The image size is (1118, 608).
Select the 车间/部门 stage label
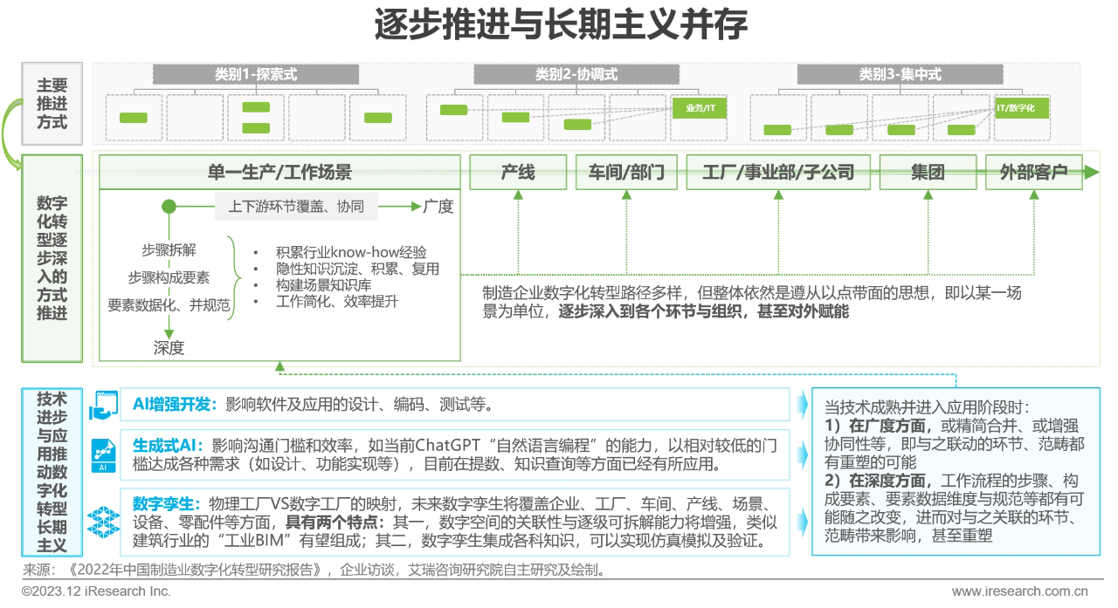click(625, 172)
